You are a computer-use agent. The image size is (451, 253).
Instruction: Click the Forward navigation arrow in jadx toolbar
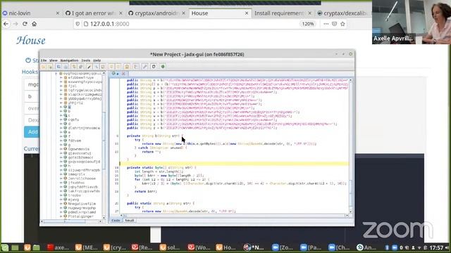pos(118,67)
